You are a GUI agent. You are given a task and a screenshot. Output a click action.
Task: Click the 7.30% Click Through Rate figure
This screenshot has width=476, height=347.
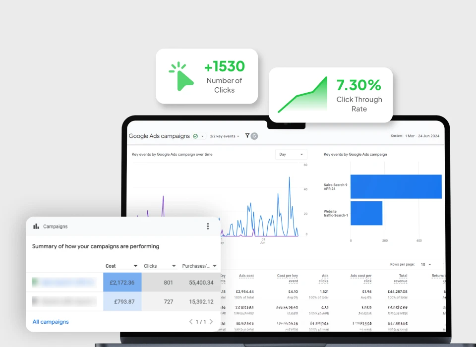(x=359, y=85)
